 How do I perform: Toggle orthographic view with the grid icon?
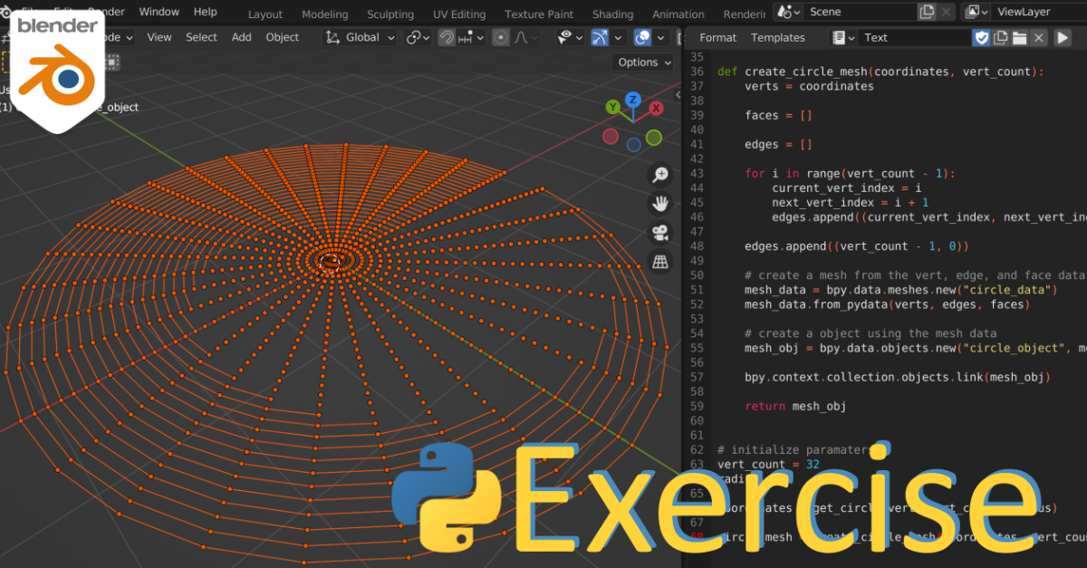click(x=660, y=261)
